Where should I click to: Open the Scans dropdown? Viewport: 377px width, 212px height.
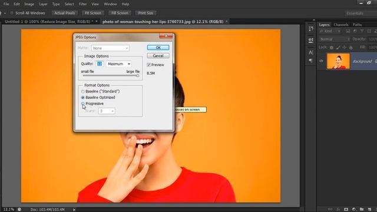coord(107,111)
